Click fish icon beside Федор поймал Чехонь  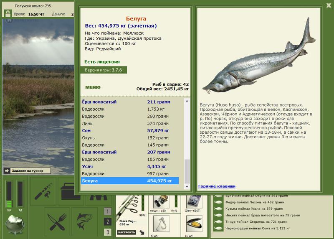point(218,202)
